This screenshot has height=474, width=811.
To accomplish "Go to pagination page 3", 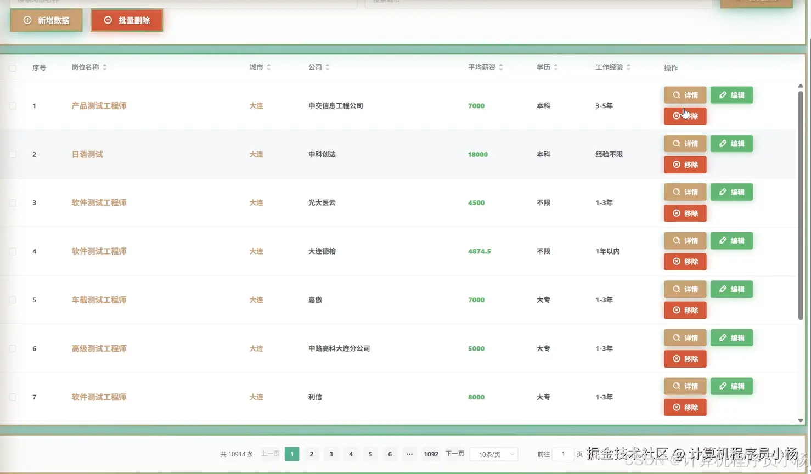I will pyautogui.click(x=331, y=454).
